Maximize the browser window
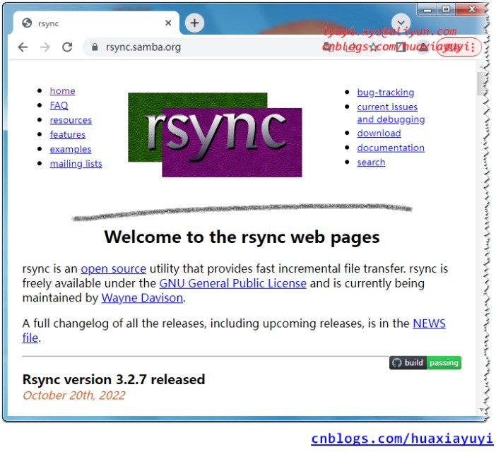Image resolution: width=496 pixels, height=452 pixels. point(446,9)
